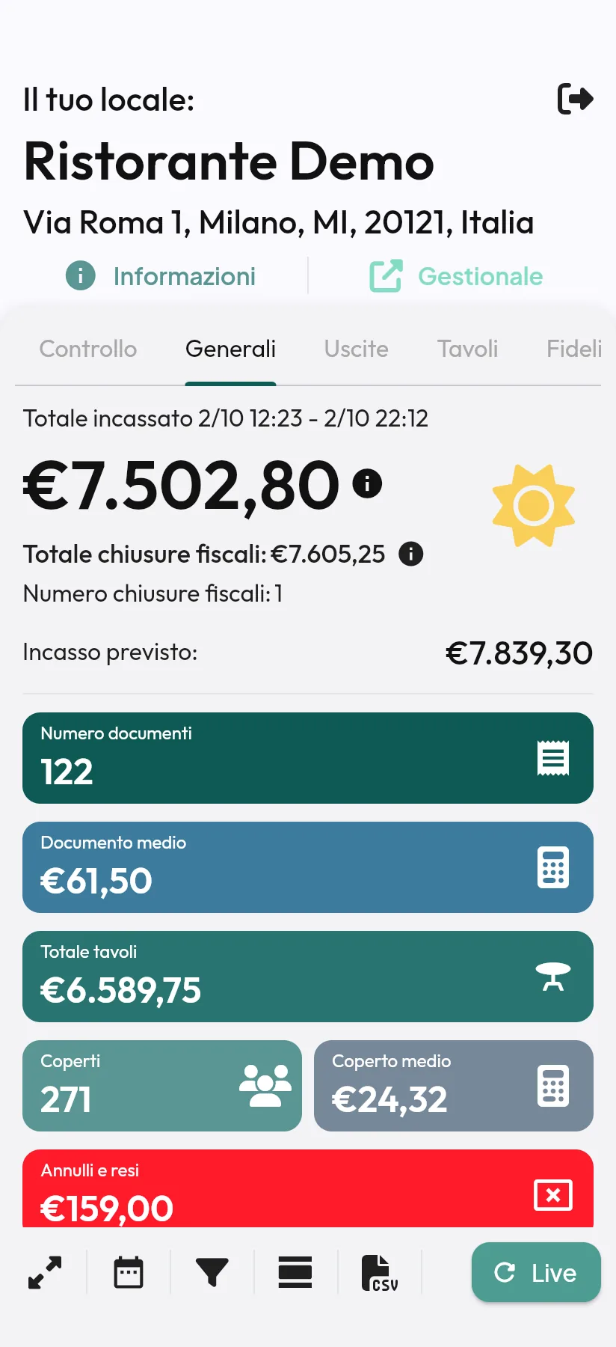Switch to the Uscite tab
The width and height of the screenshot is (616, 1347).
pyautogui.click(x=356, y=349)
